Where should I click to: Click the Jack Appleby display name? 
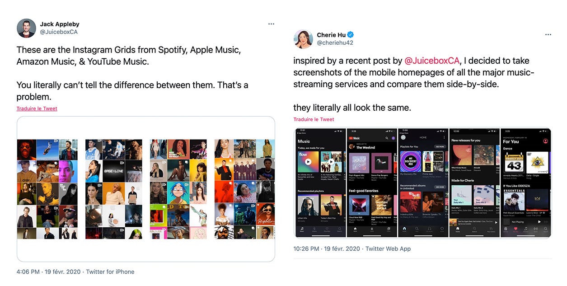coord(60,24)
